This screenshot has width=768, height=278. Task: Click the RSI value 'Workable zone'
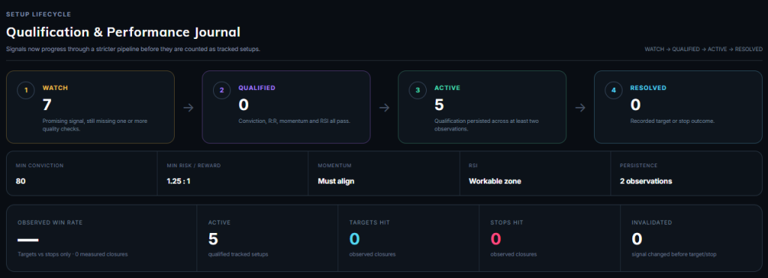tap(495, 181)
